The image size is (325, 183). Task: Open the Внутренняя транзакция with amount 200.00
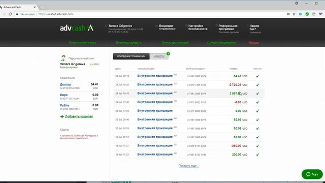(x=155, y=155)
